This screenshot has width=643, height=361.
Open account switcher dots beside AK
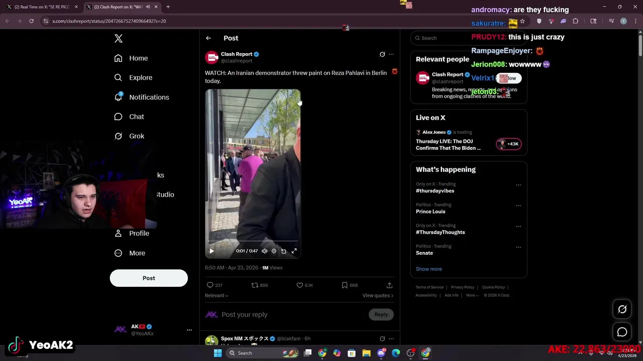click(x=189, y=330)
